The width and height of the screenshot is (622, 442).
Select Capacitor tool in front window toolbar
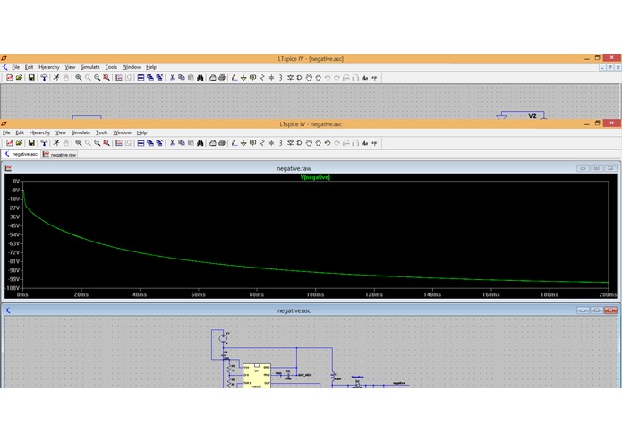point(271,143)
